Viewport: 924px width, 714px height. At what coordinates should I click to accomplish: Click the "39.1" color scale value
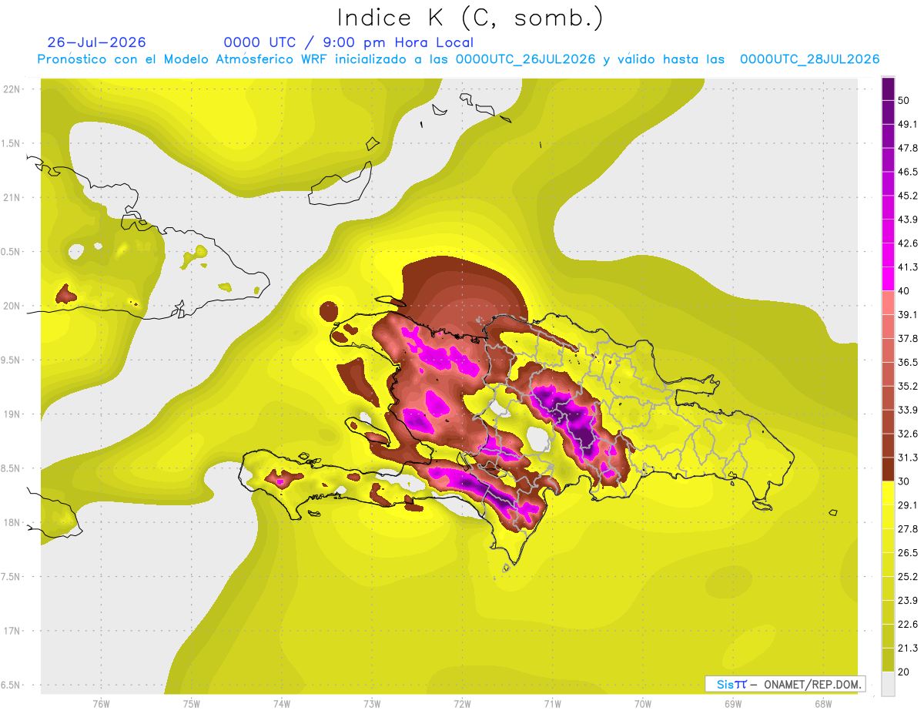[908, 315]
